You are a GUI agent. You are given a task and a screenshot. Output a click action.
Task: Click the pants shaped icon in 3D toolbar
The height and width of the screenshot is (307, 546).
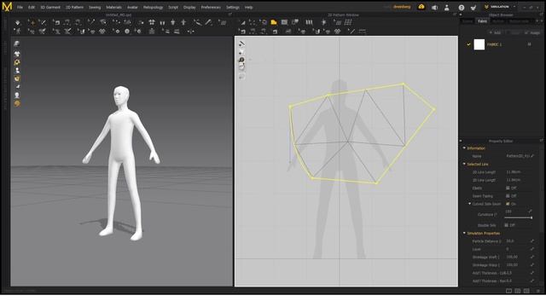click(162, 22)
